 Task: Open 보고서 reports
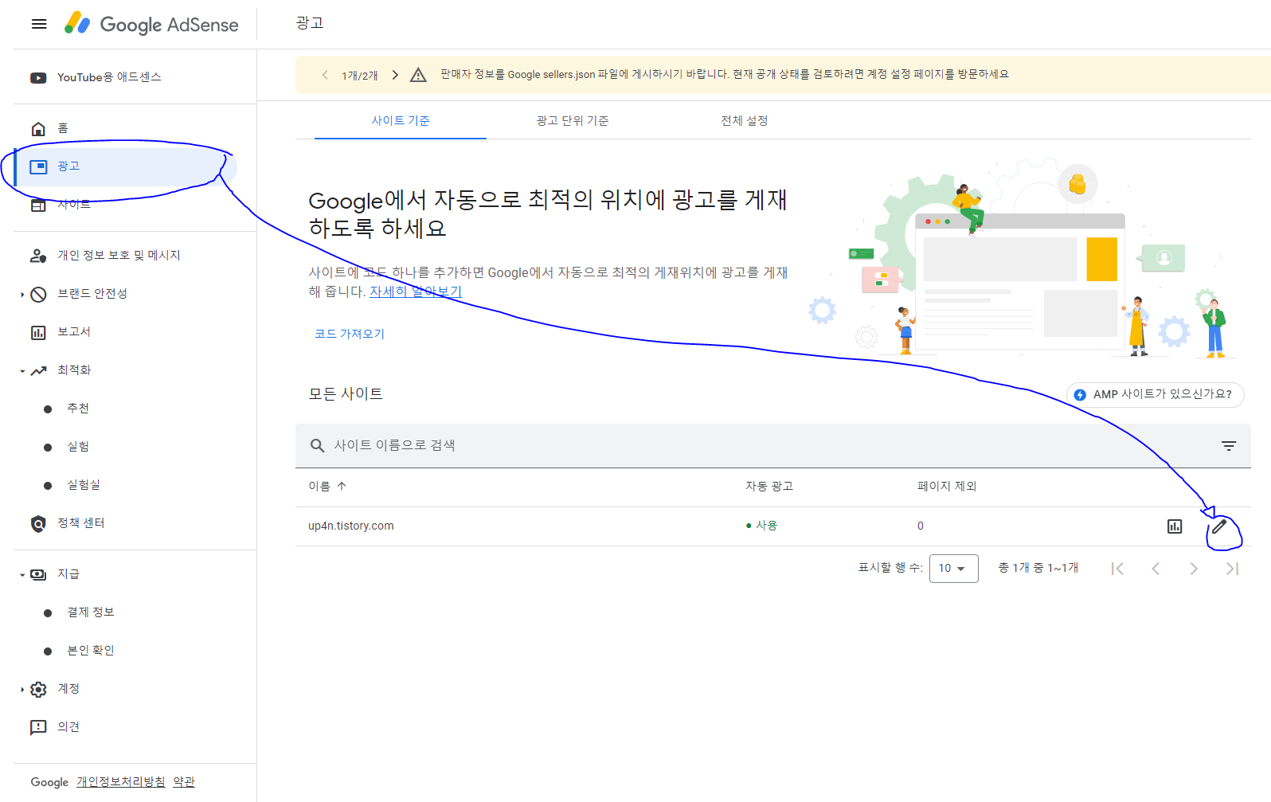73,332
